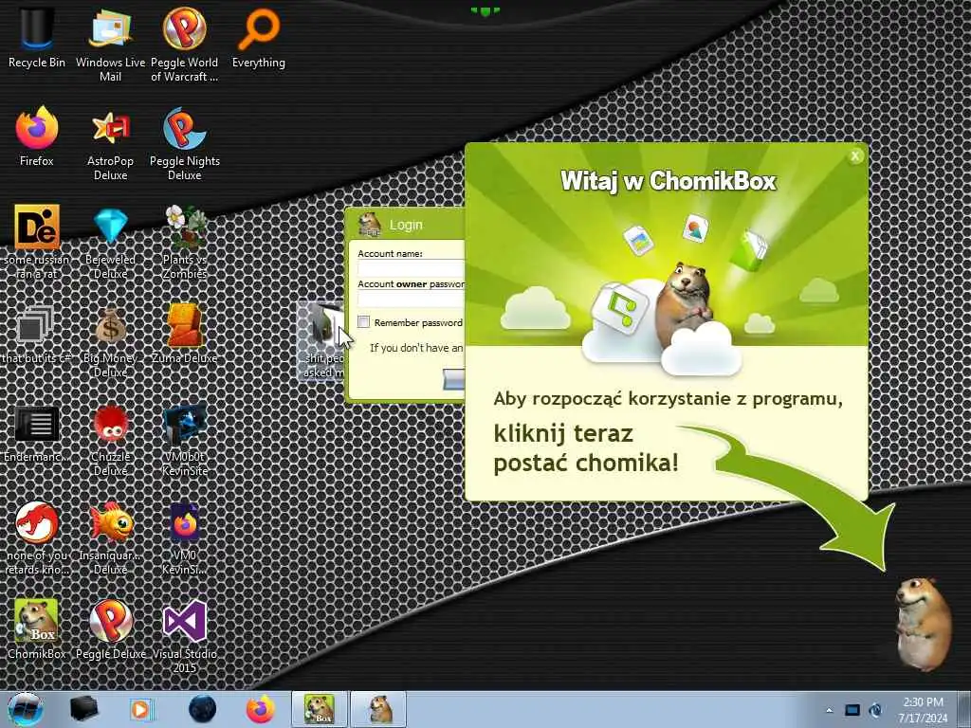This screenshot has height=728, width=971.
Task: Select the Zuma Deluxe desktop icon
Action: coord(185,335)
